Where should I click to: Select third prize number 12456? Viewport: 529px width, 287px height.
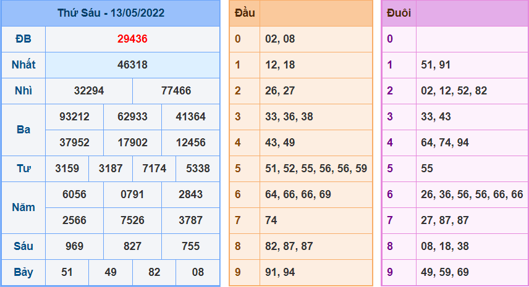tap(190, 143)
